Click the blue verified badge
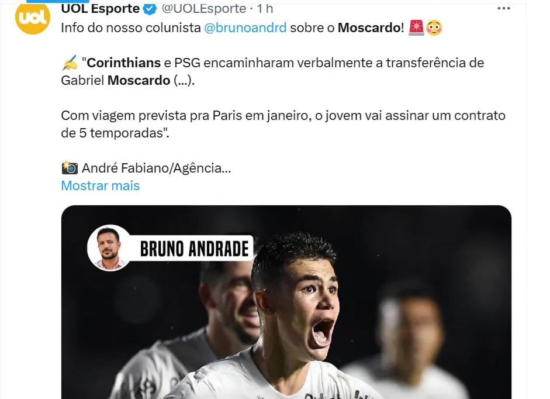550x399 pixels. pos(150,9)
